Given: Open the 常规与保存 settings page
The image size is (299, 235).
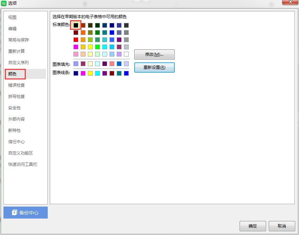Looking at the screenshot, I should (x=19, y=40).
